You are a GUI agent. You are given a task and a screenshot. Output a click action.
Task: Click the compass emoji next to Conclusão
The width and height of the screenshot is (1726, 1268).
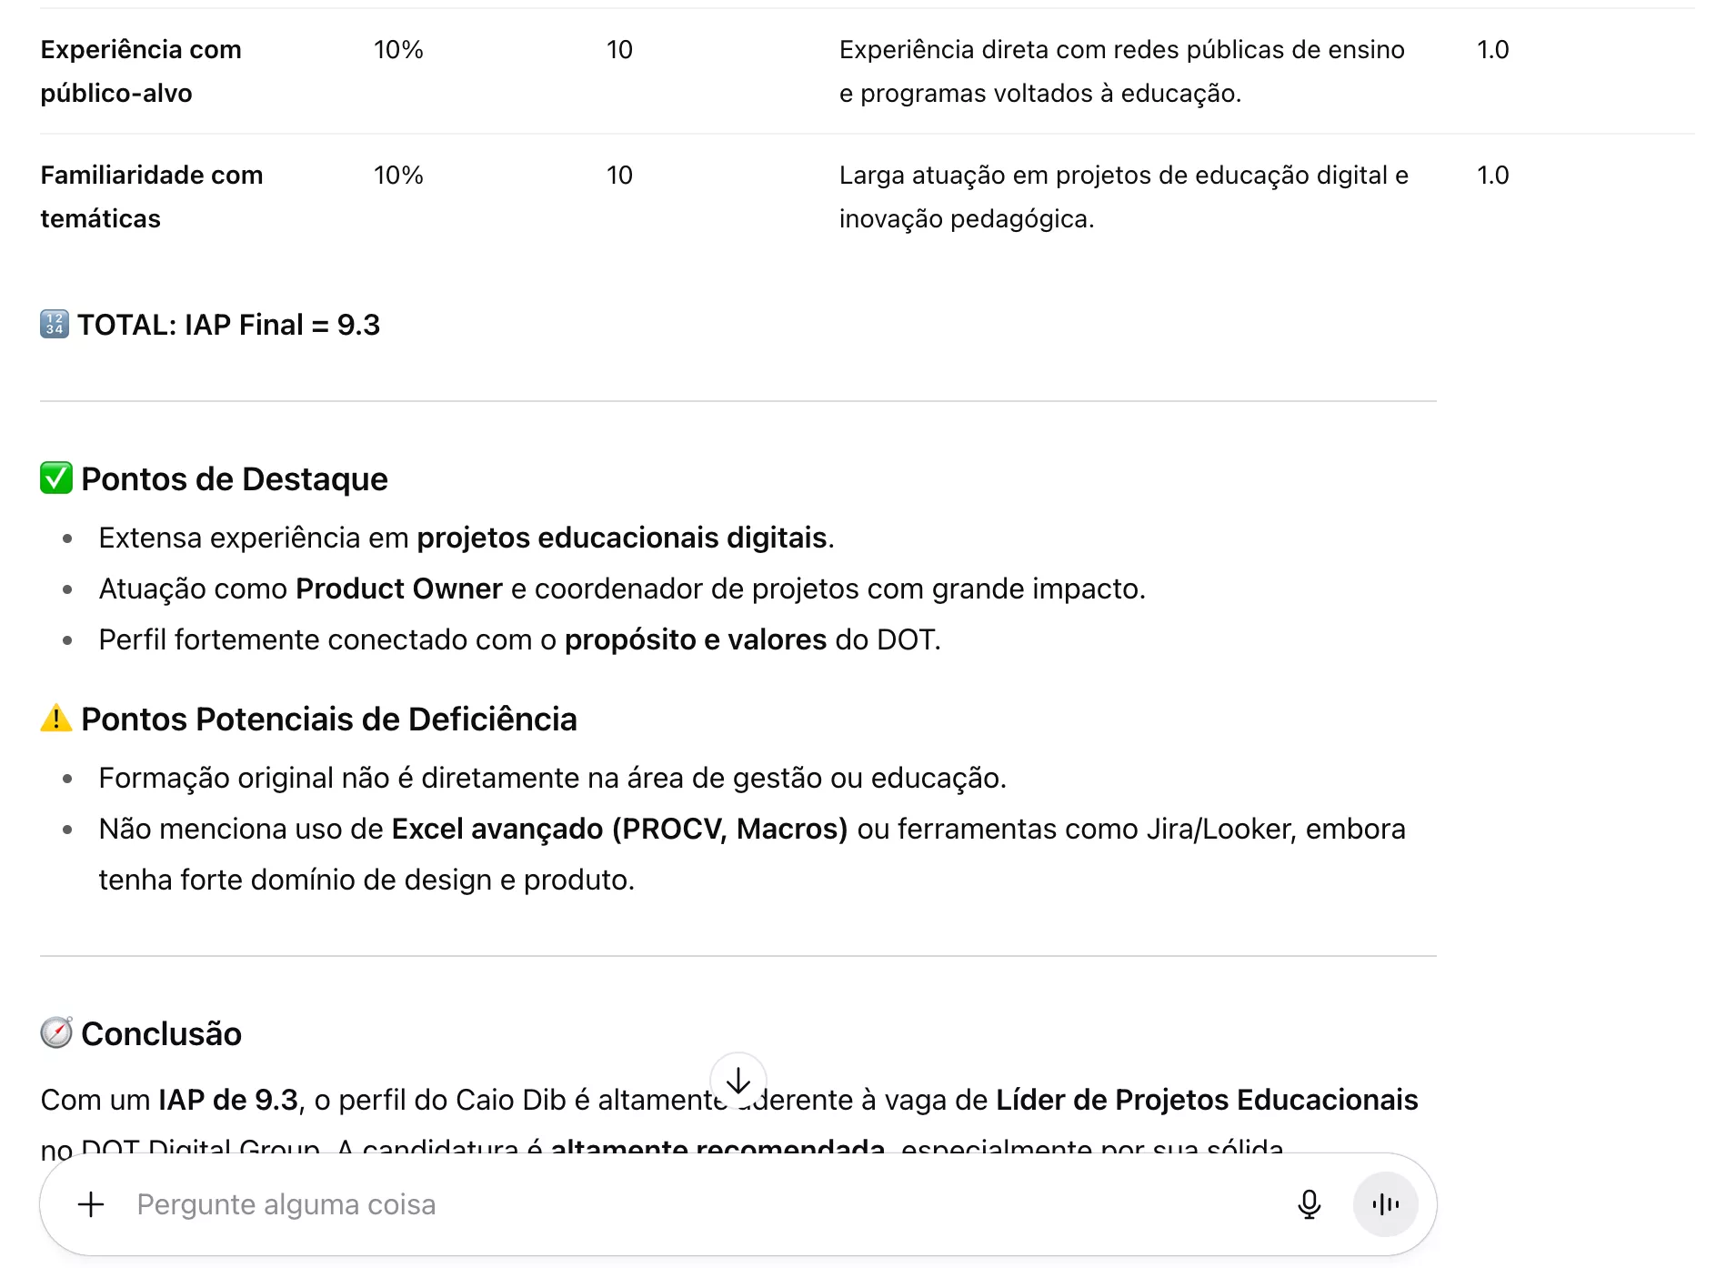click(x=56, y=1033)
